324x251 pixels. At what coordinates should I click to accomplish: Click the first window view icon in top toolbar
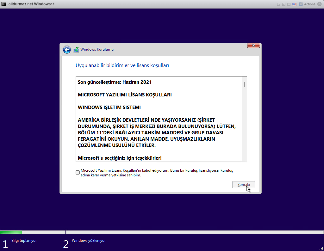(x=279, y=4)
